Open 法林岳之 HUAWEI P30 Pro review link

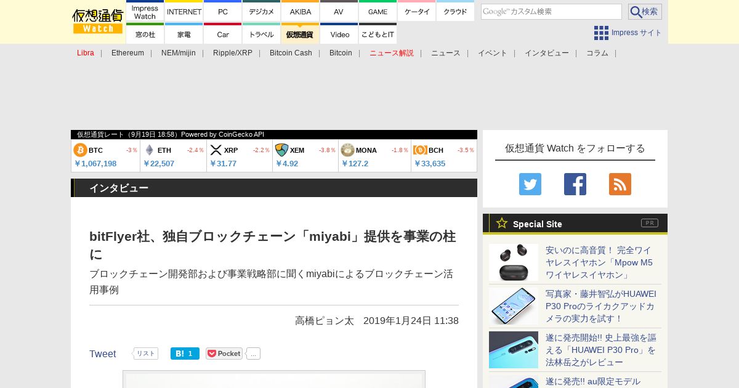[x=601, y=350]
